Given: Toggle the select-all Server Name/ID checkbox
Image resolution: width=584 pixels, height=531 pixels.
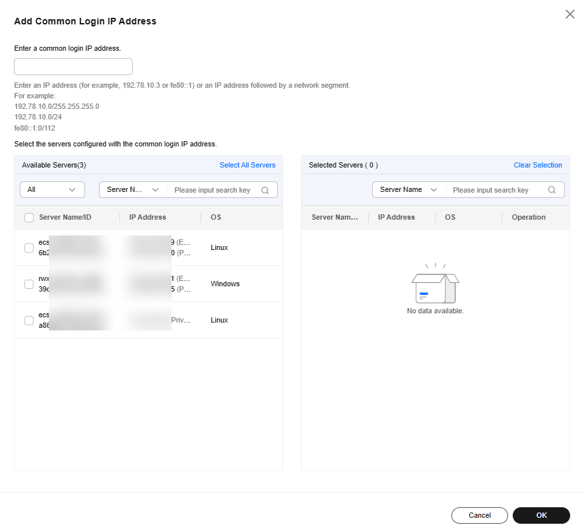Looking at the screenshot, I should pyautogui.click(x=29, y=218).
